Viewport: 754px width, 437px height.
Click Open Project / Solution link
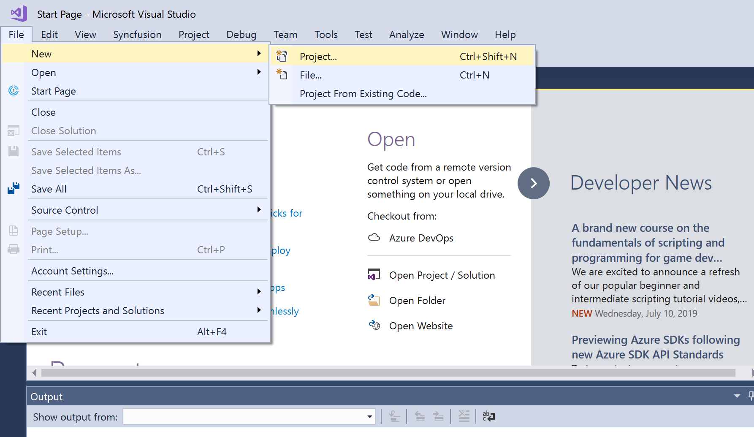pyautogui.click(x=442, y=275)
